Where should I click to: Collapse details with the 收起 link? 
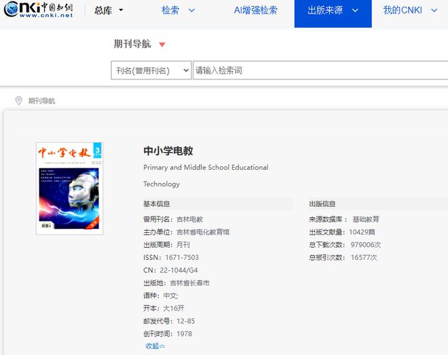155,346
